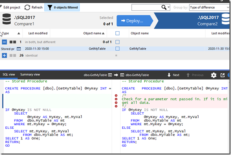Click the Deploy button

tap(134, 21)
